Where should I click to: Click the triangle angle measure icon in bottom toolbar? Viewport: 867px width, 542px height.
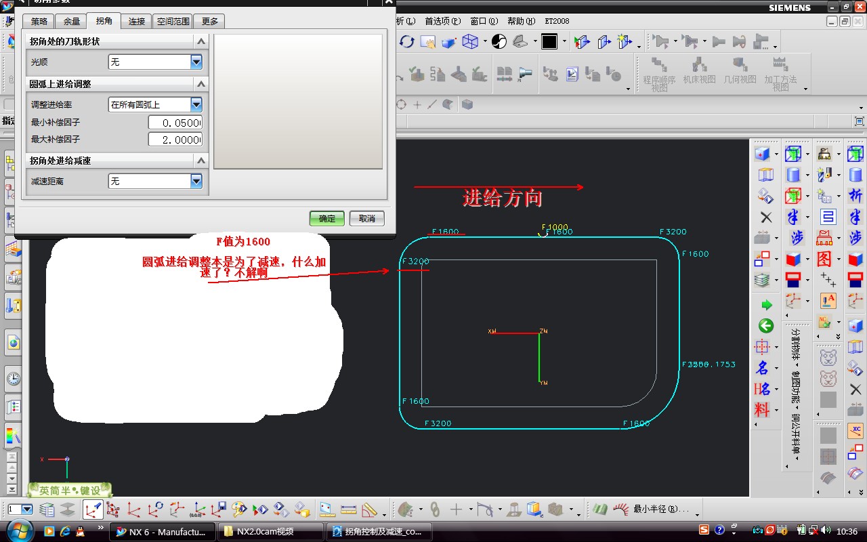(x=370, y=509)
